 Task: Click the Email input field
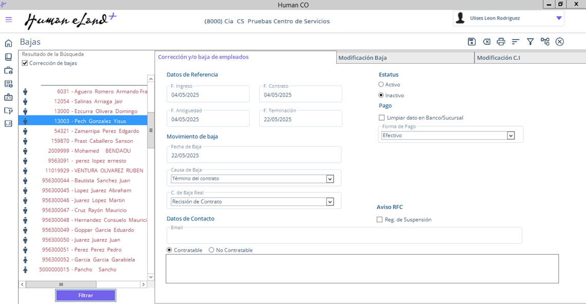coord(344,237)
